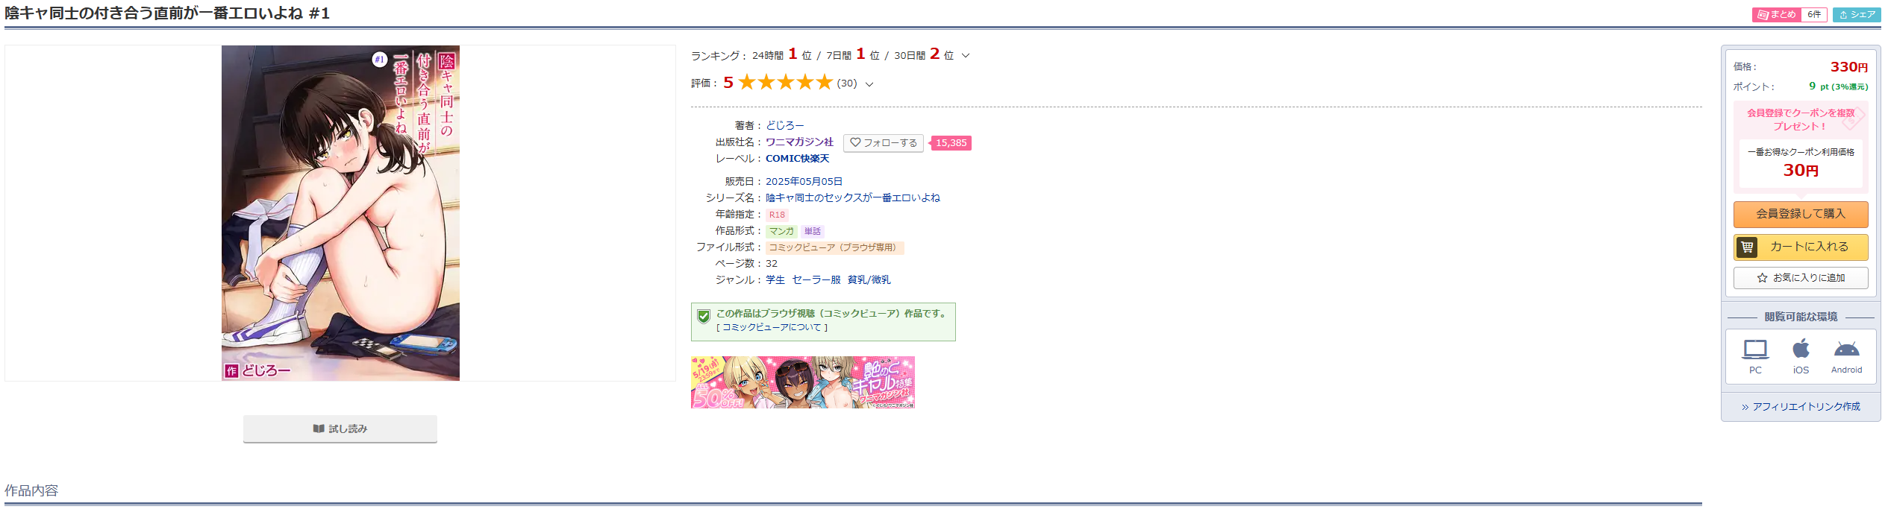The width and height of the screenshot is (1888, 512).
Task: Select the Android robot icon
Action: [x=1846, y=349]
